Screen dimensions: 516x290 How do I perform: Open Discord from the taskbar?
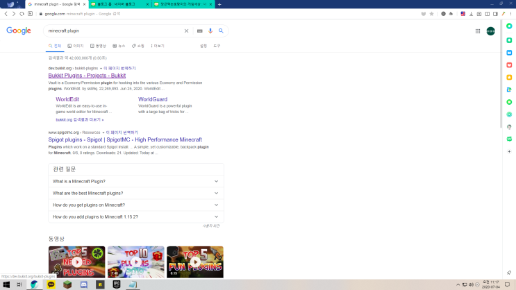click(84, 284)
